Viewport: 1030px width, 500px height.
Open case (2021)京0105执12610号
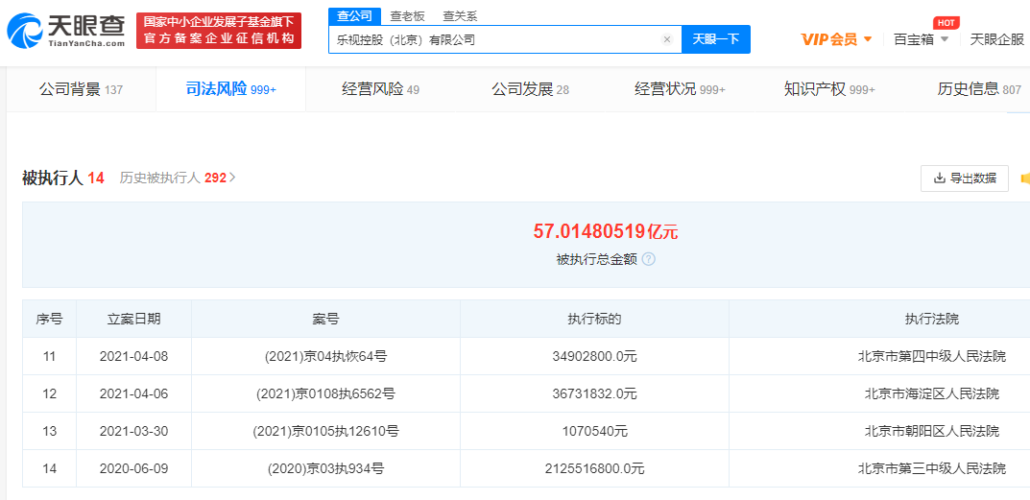(x=325, y=432)
